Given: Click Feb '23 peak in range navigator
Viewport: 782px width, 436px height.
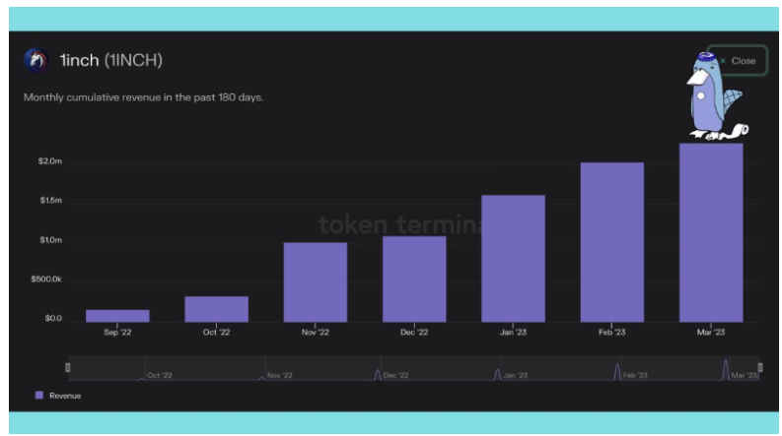Looking at the screenshot, I should tap(617, 372).
